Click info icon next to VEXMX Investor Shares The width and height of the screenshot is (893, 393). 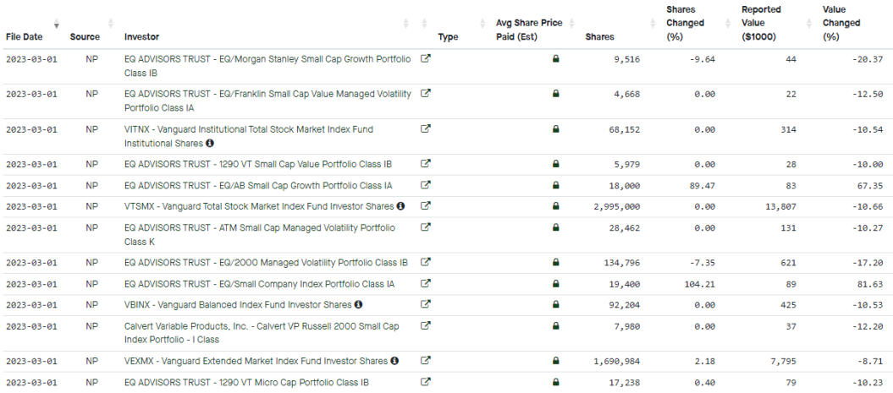(x=394, y=361)
